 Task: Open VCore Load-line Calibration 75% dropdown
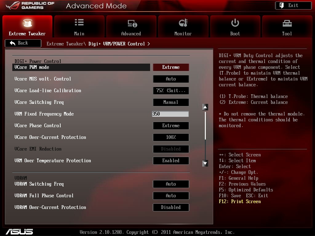[171, 91]
